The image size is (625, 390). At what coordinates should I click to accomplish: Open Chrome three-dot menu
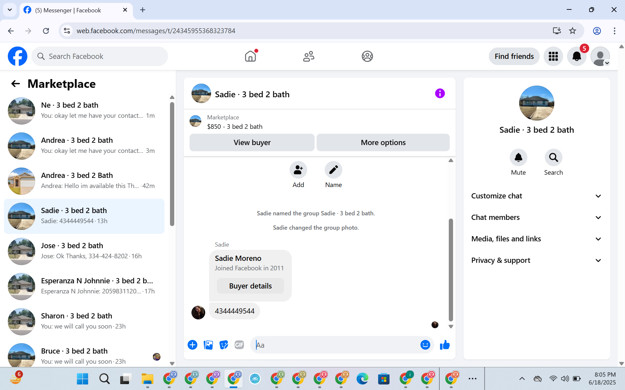click(x=614, y=31)
